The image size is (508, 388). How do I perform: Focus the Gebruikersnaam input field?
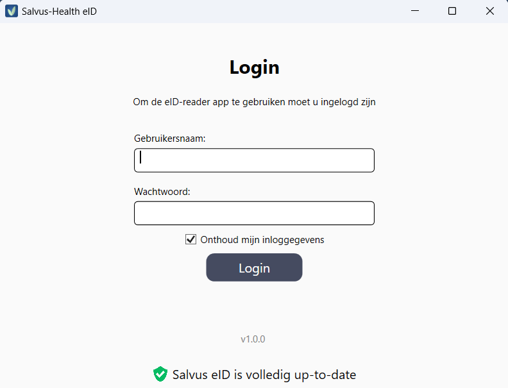tap(254, 160)
